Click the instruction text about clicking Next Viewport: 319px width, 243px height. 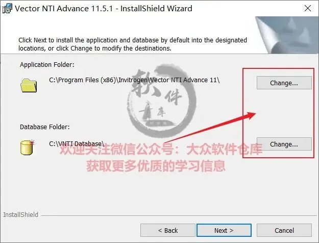click(133, 44)
